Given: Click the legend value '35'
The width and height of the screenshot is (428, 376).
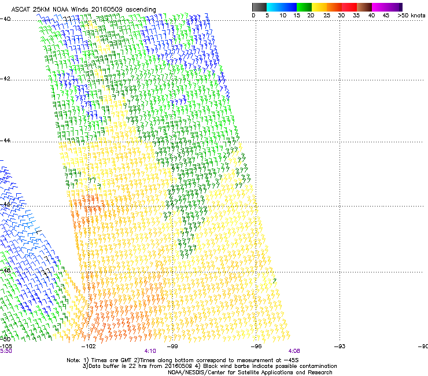Looking at the screenshot, I should [356, 16].
